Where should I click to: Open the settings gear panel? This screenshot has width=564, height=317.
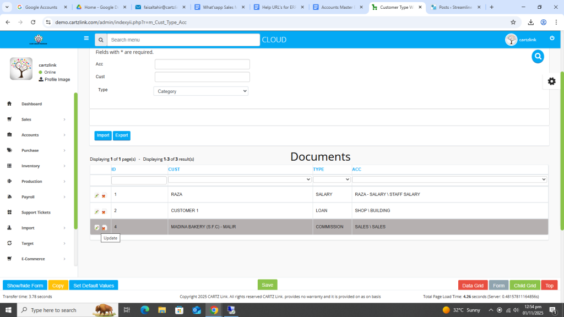551,81
